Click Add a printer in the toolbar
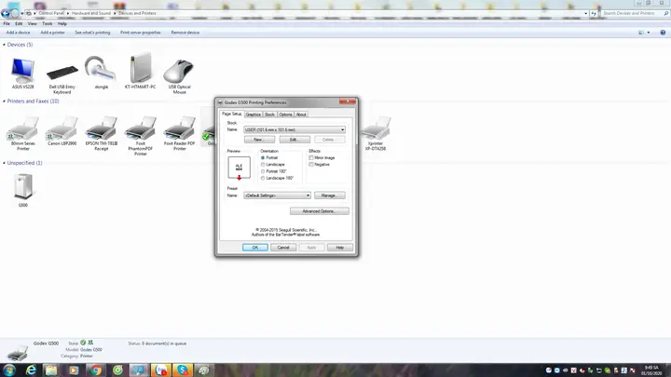Screen dimensions: 671x377 tap(52, 33)
